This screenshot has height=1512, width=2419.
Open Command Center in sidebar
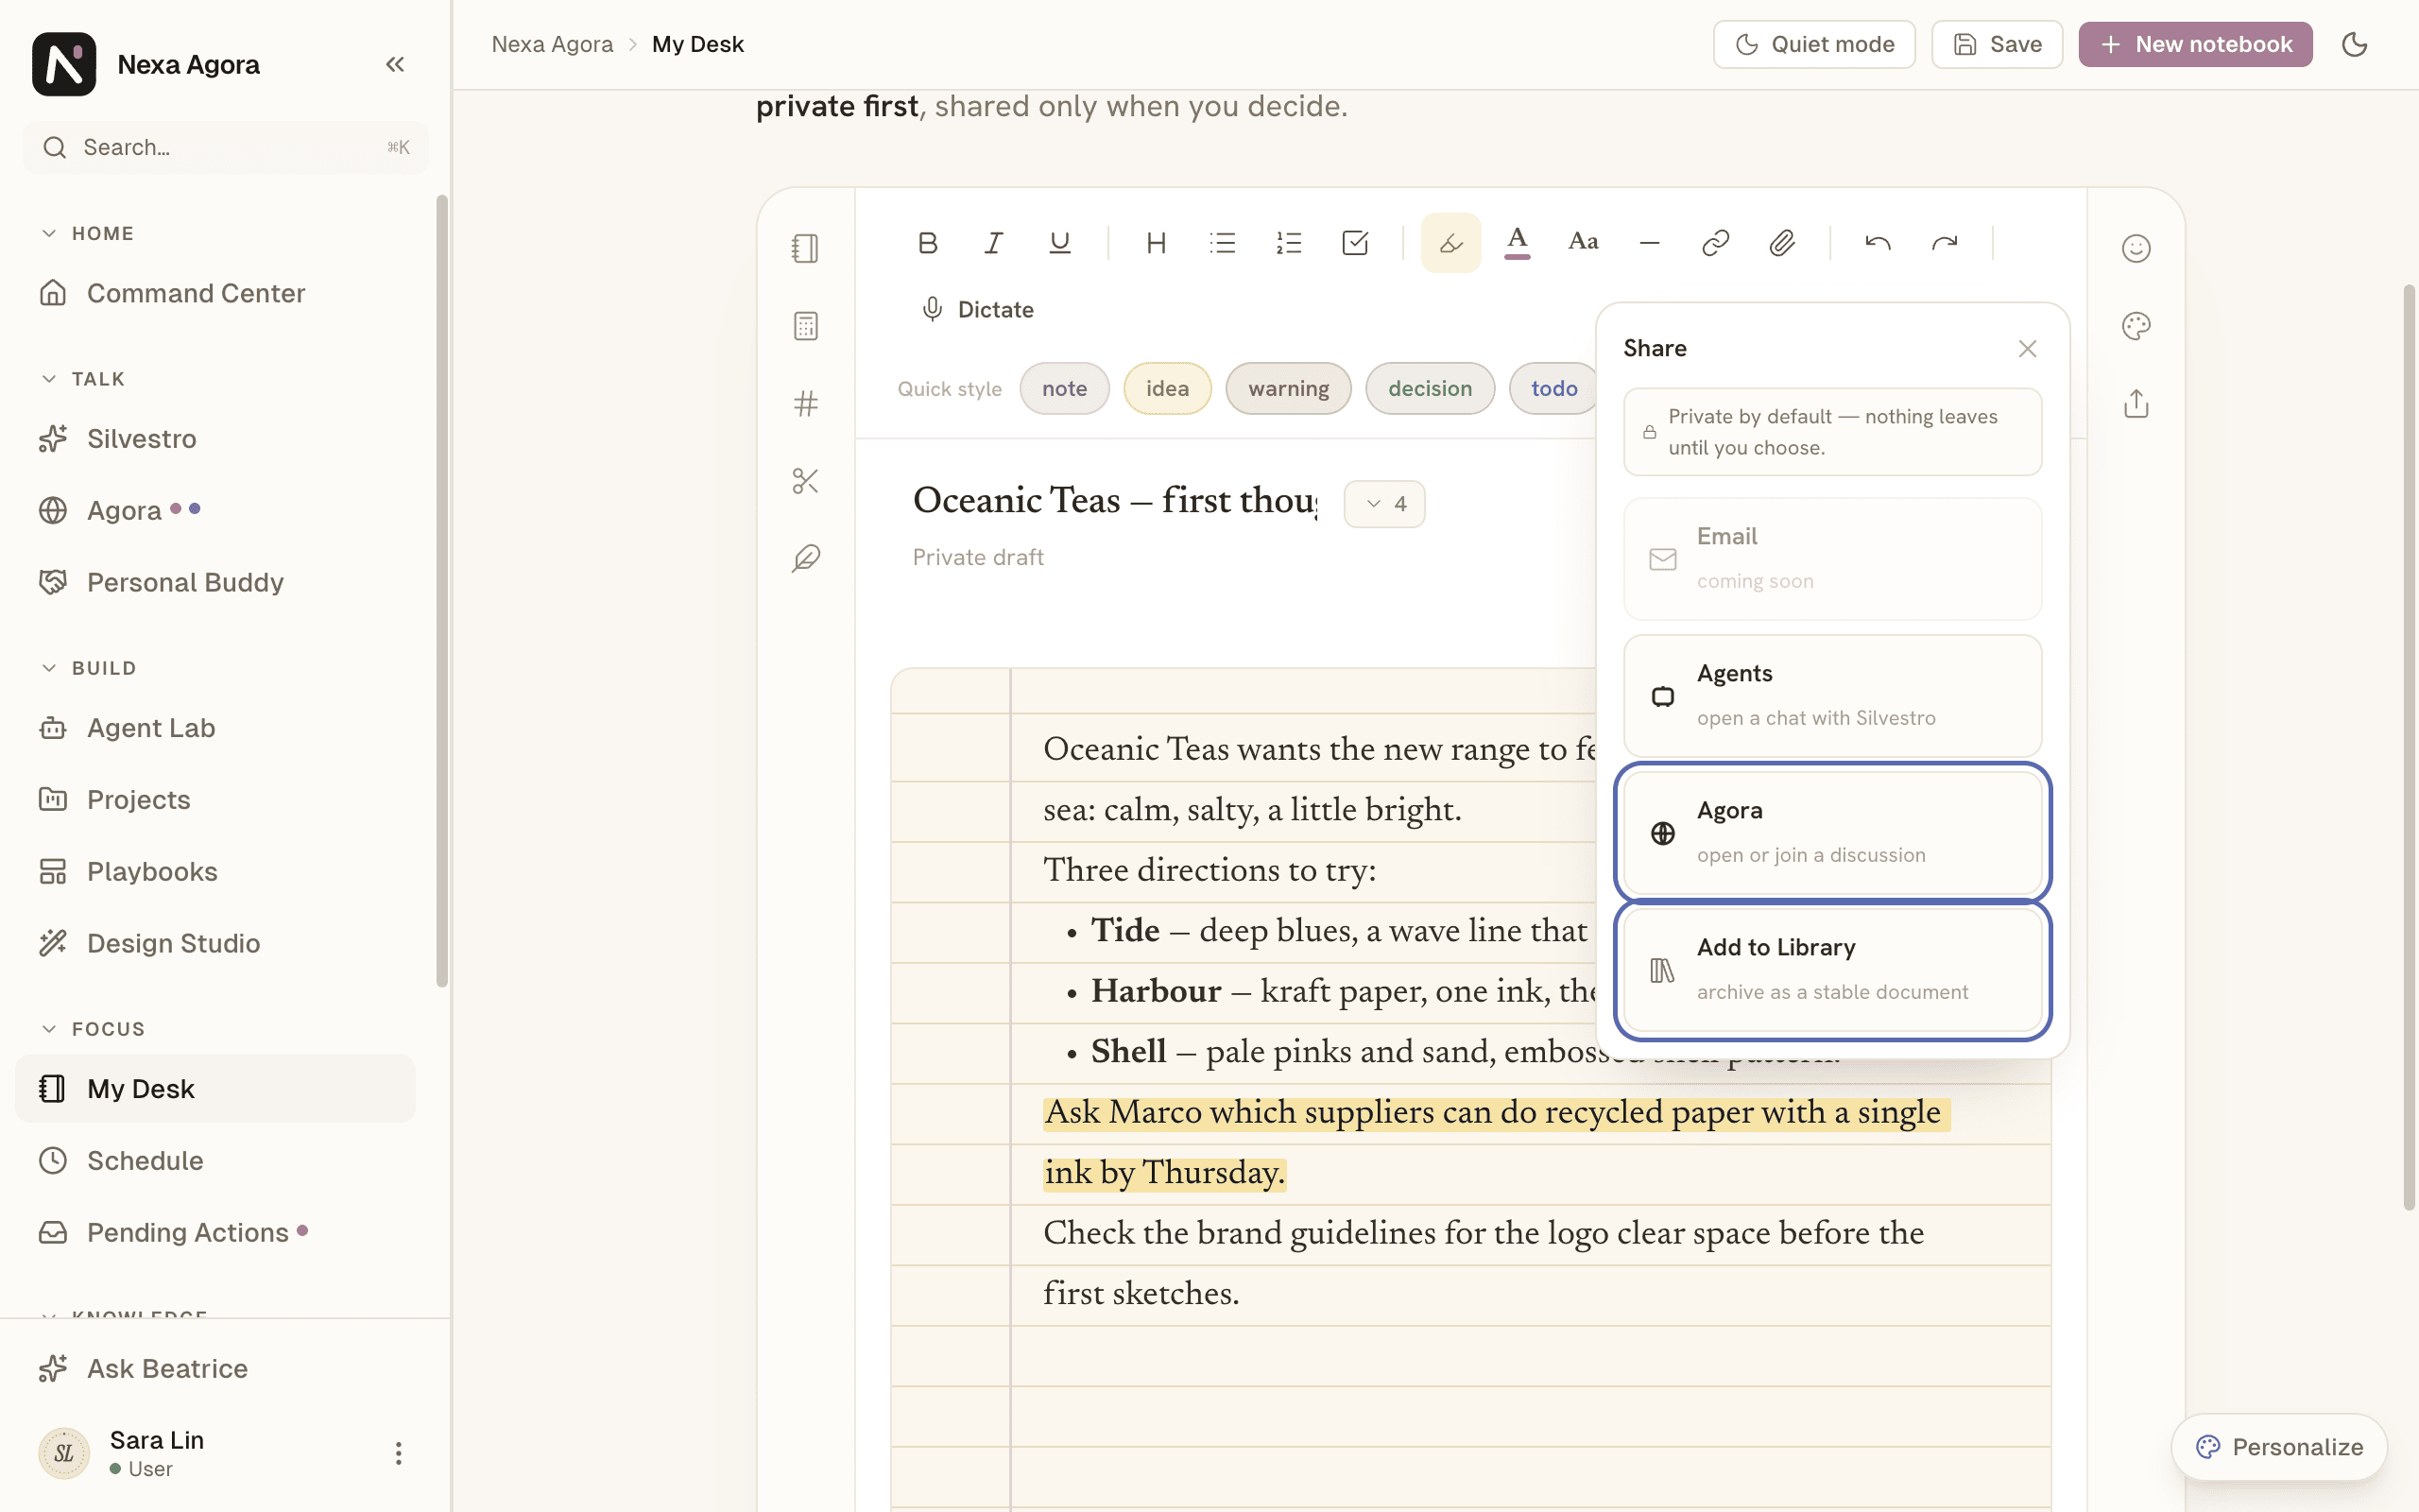click(x=215, y=293)
